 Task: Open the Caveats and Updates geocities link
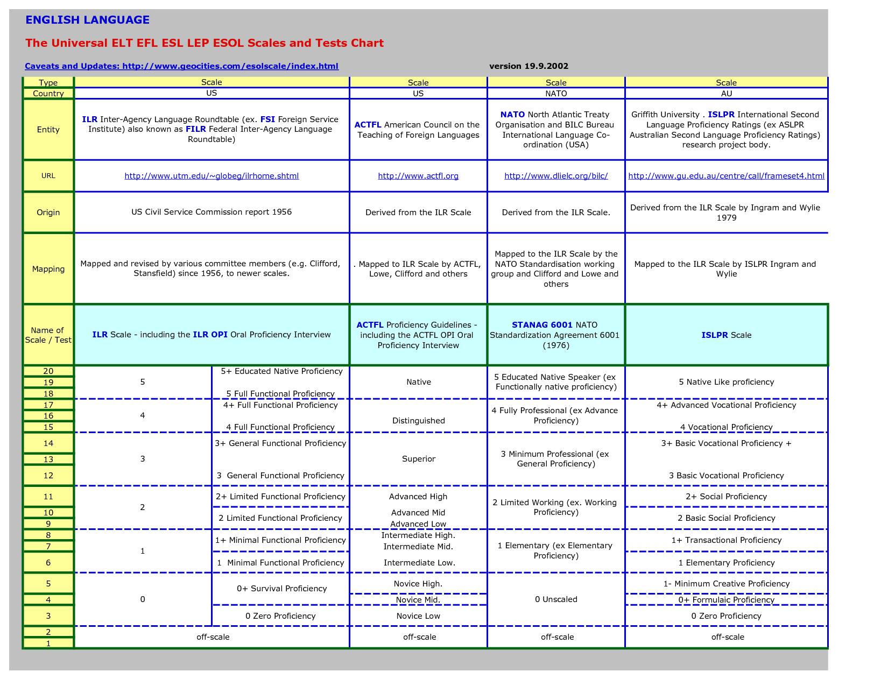(181, 66)
